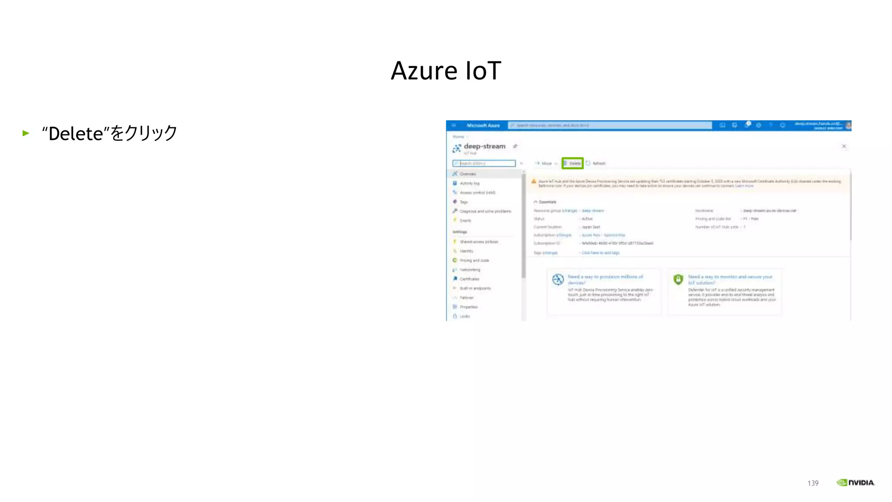Screen dimensions: 892x502
Task: Open directory and subscription filter icon
Action: point(734,125)
